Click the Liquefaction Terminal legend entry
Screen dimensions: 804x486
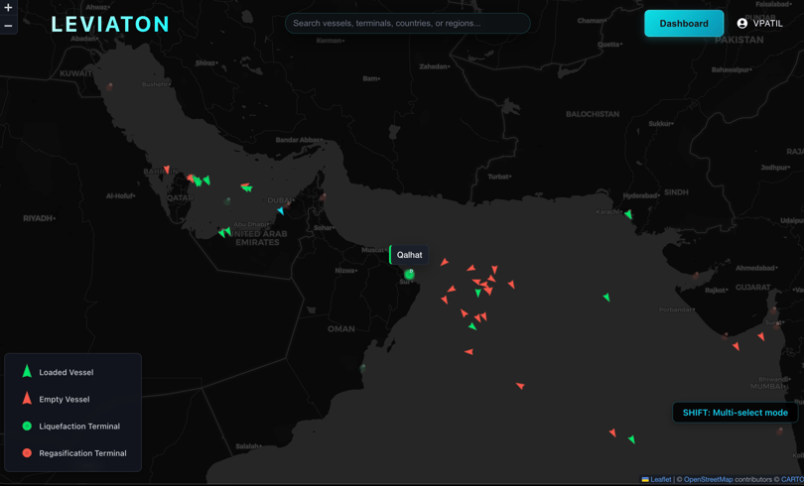tap(78, 425)
